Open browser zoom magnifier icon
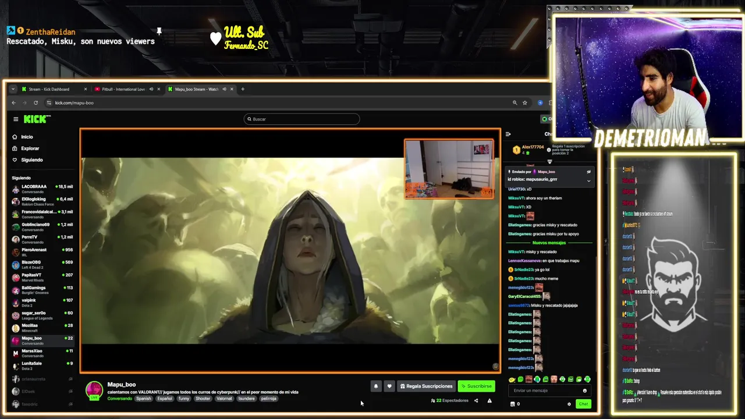The height and width of the screenshot is (419, 745). pos(515,103)
